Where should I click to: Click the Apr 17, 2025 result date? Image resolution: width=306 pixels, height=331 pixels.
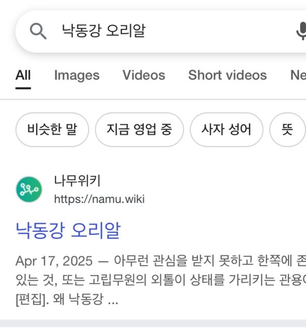coord(54,261)
